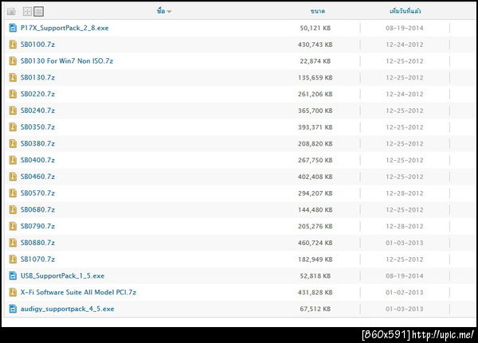
Task: Open SB0240.7z file link
Action: (37, 111)
